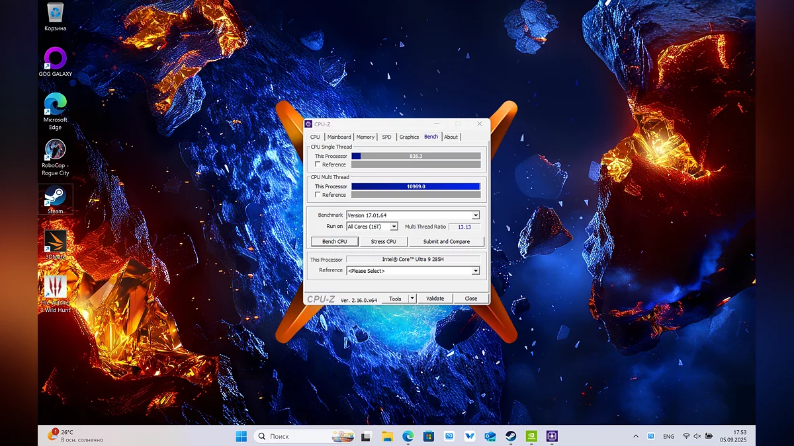794x446 pixels.
Task: Launch the 3DMark desktop icon
Action: tap(55, 241)
